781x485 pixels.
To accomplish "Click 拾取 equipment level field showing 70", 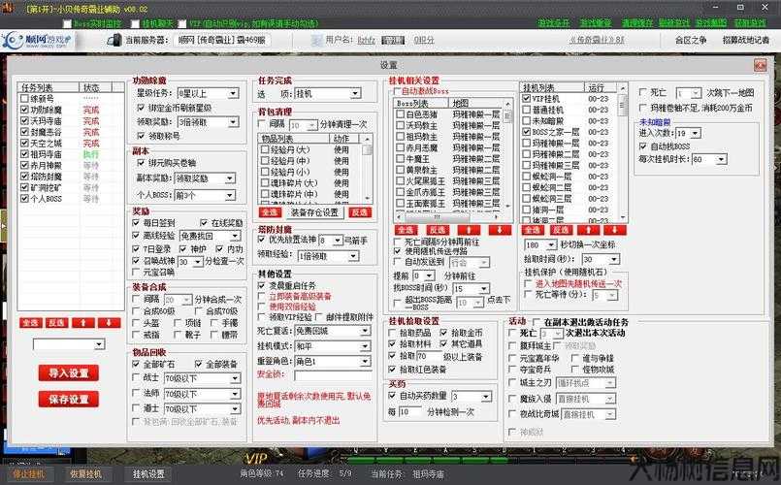I will (429, 356).
